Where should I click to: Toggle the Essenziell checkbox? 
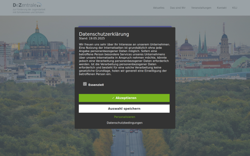tap(85, 84)
